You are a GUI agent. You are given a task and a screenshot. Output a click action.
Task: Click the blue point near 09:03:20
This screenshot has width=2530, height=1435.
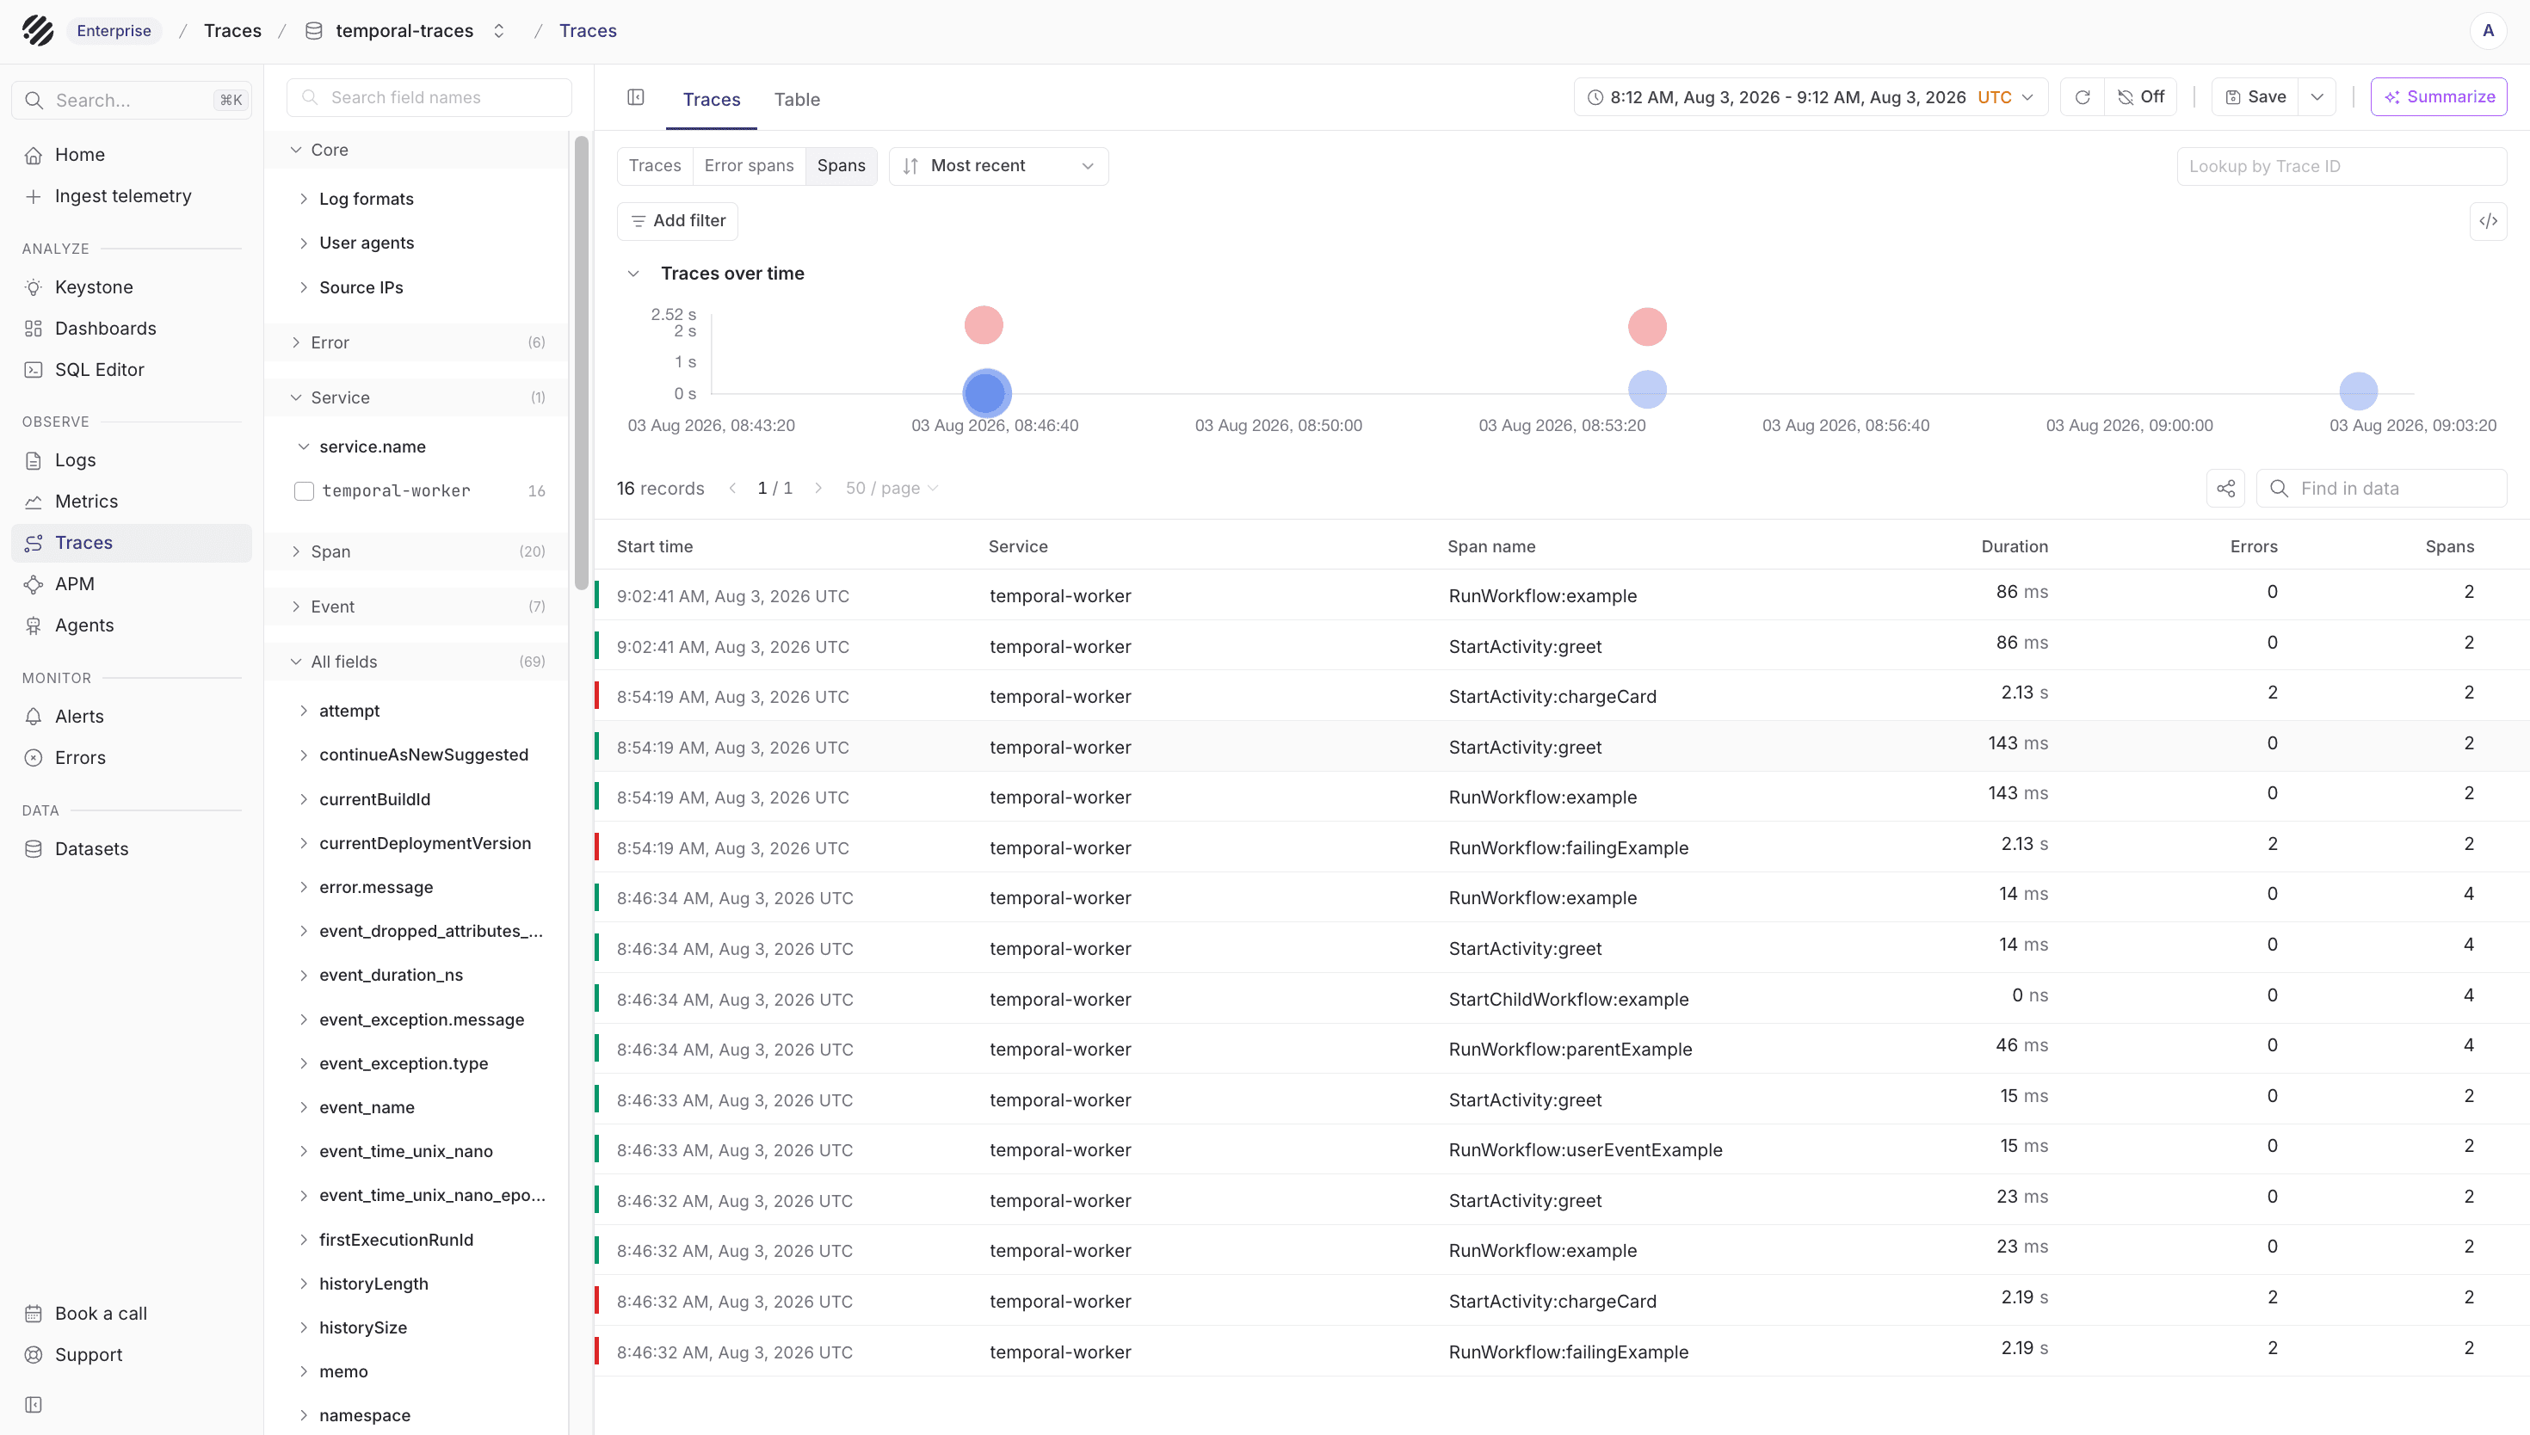(2359, 391)
